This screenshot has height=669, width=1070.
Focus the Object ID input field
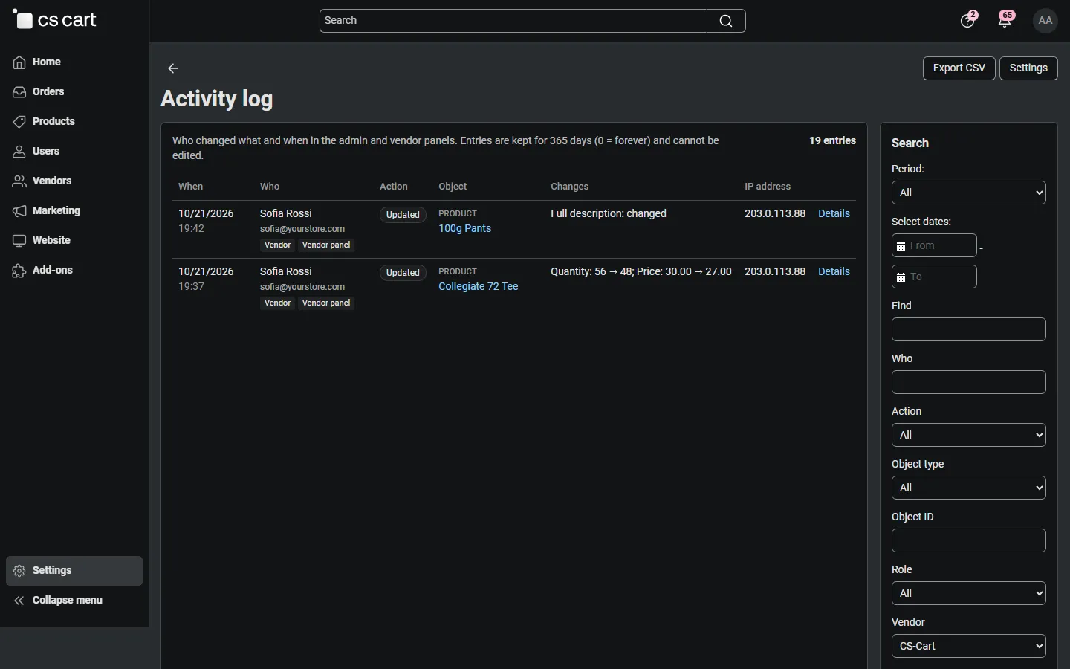click(x=969, y=540)
